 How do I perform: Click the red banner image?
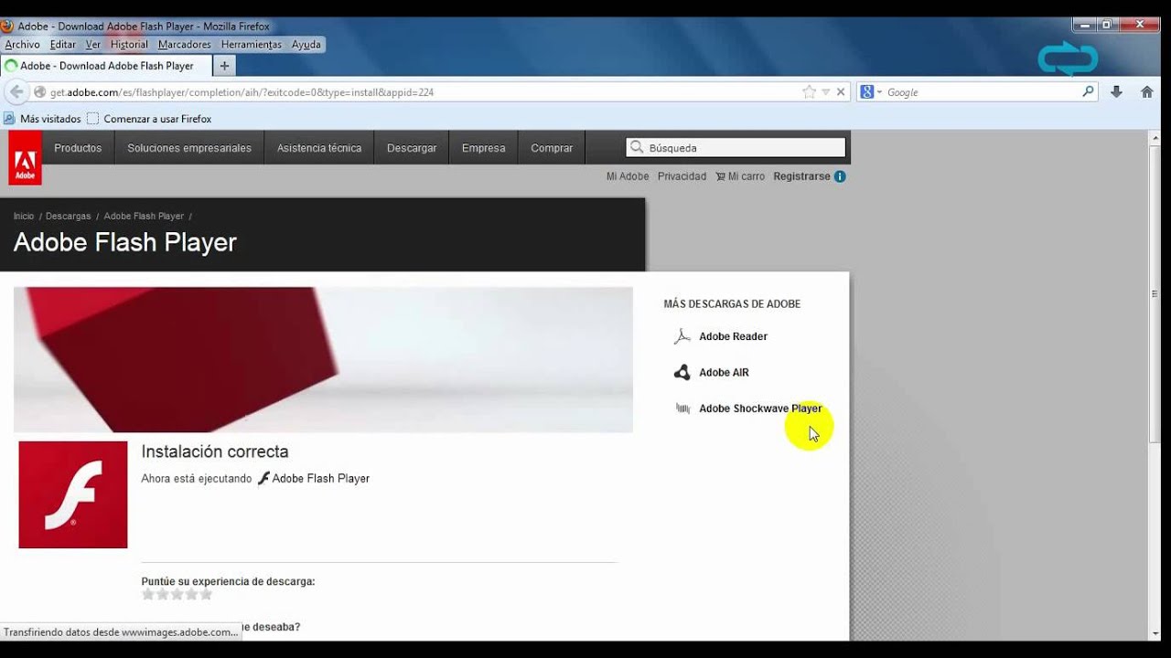pos(323,360)
